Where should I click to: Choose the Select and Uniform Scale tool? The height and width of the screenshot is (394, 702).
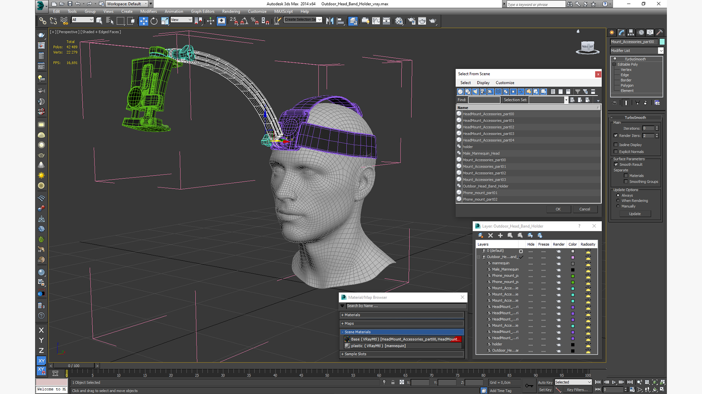click(165, 21)
